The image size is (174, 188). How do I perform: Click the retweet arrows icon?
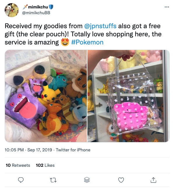tap(53, 180)
